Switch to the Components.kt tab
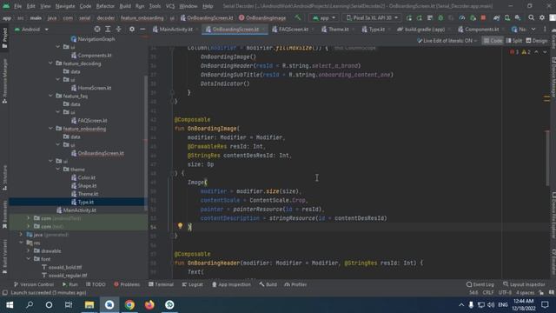The image size is (556, 313). pos(480,29)
